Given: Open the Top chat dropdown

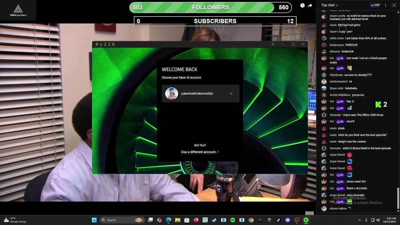Looking at the screenshot, I should click(330, 5).
